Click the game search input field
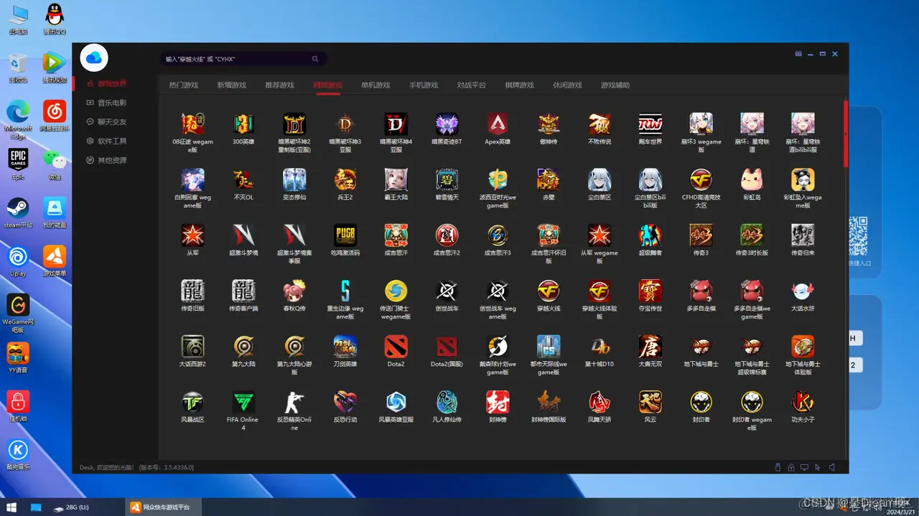 point(243,59)
